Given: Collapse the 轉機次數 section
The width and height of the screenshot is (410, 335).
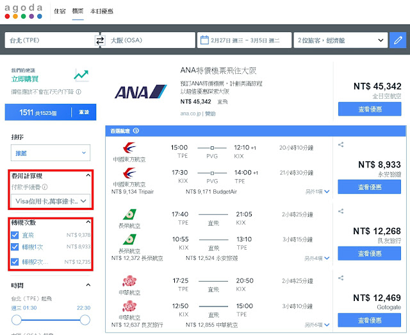Looking at the screenshot, I should [88, 222].
